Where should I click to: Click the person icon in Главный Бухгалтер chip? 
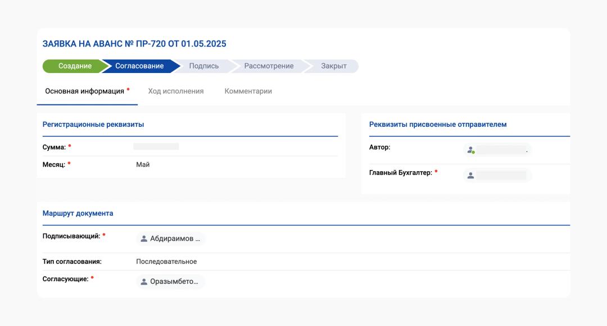click(471, 176)
